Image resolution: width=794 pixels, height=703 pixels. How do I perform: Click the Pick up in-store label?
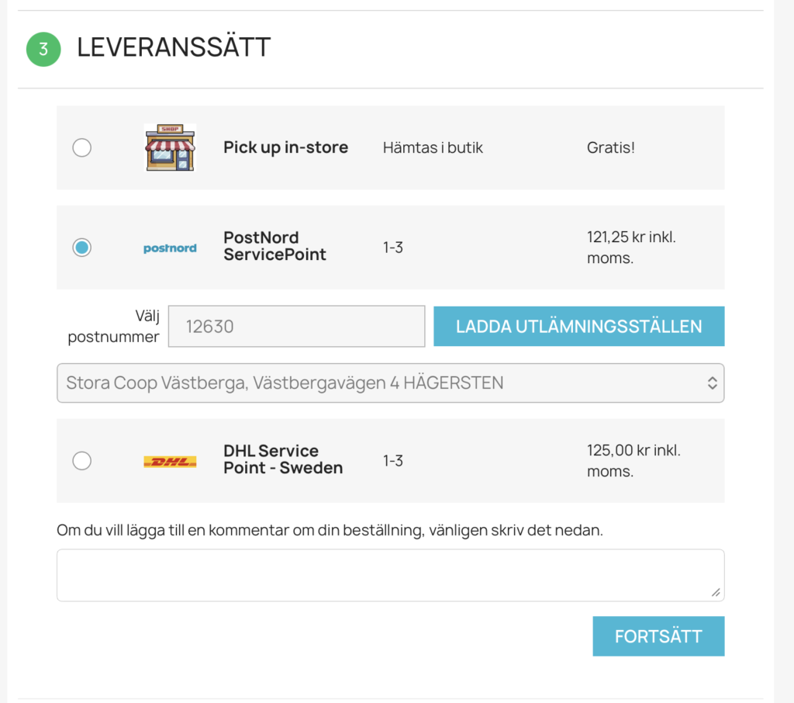[285, 147]
